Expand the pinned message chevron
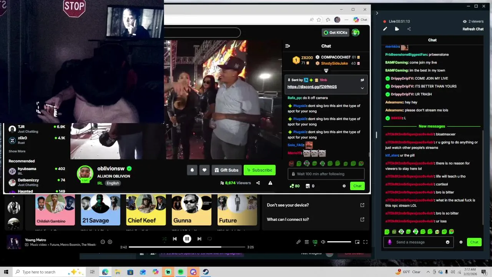Viewport: 492px width, 277px height. click(362, 88)
